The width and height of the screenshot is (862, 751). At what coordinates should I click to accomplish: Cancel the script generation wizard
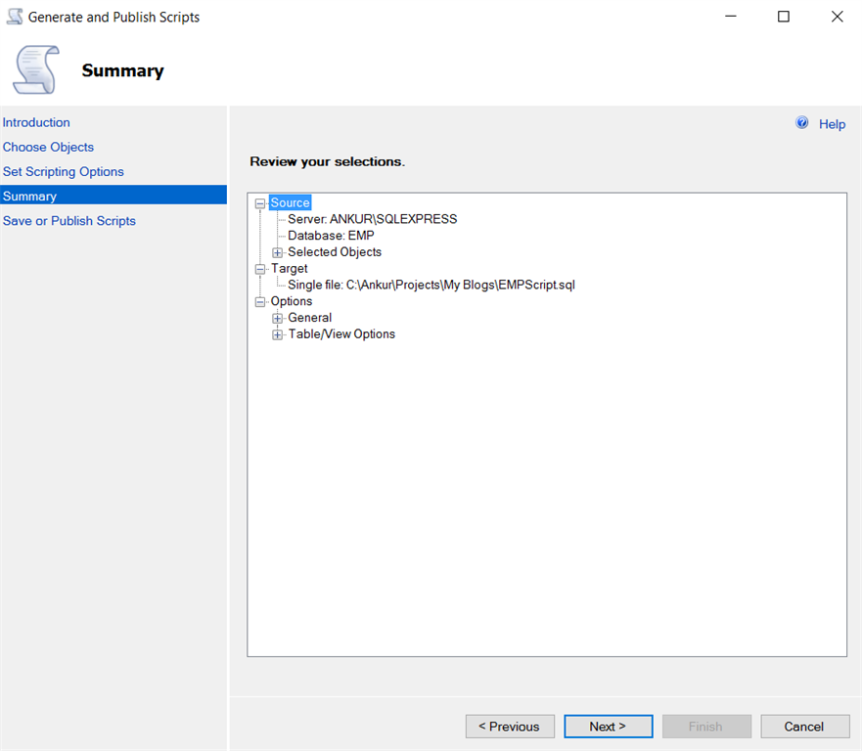(804, 726)
